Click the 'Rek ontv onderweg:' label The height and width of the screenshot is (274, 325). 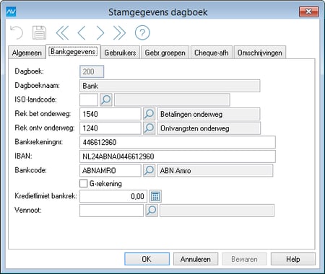45,128
